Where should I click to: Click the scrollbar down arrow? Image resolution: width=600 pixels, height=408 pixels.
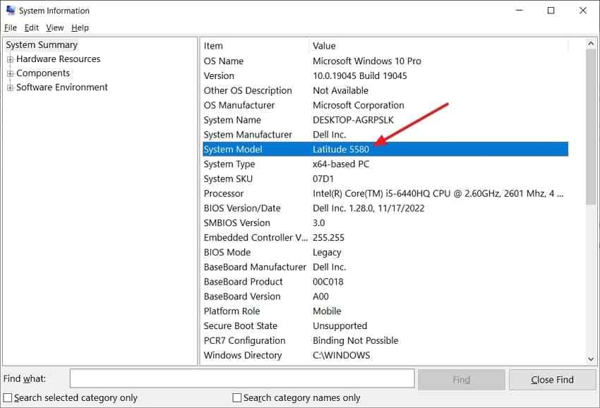tap(590, 359)
